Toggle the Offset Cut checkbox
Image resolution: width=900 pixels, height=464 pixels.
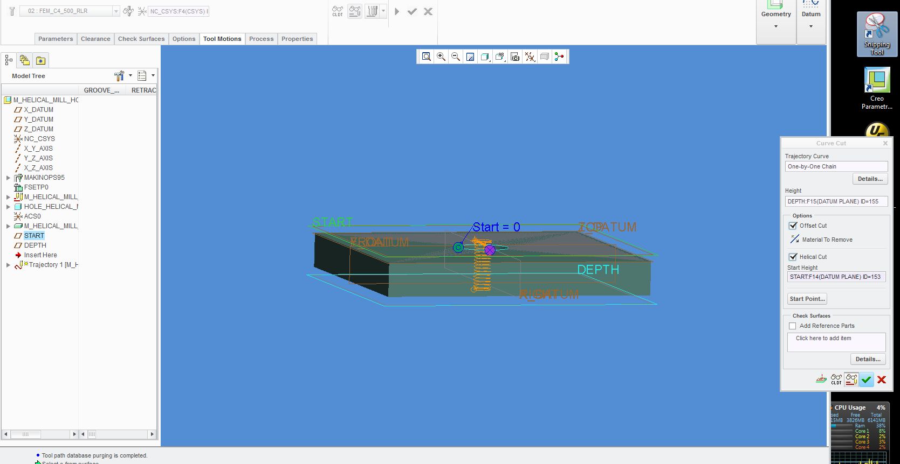point(793,226)
